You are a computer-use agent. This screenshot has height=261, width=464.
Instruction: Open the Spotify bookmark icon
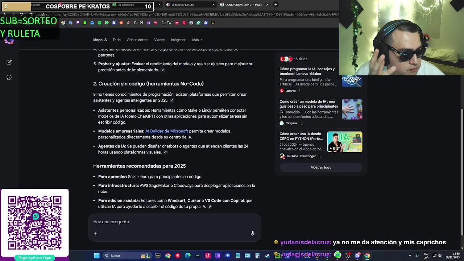pos(99,22)
